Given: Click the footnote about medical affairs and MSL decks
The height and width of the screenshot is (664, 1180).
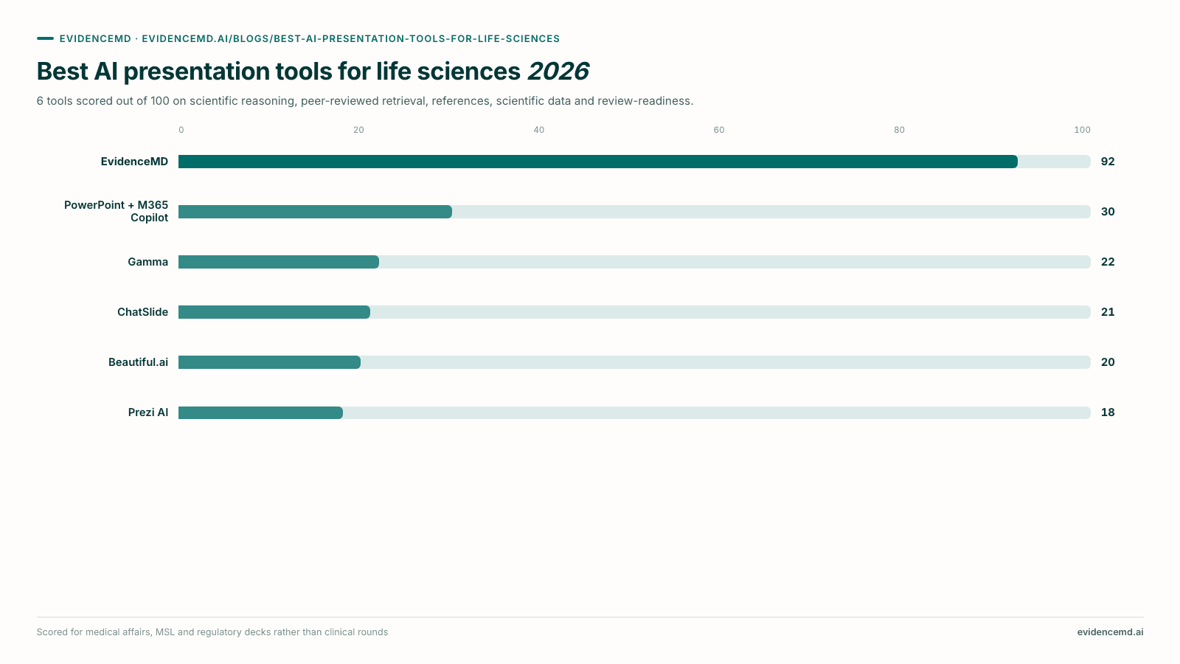Looking at the screenshot, I should 212,632.
